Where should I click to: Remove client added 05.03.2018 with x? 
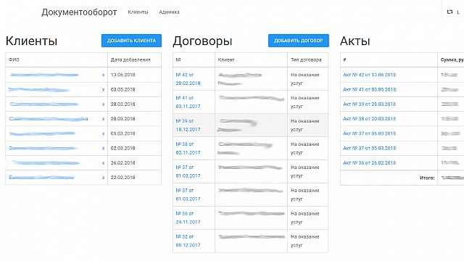[103, 133]
